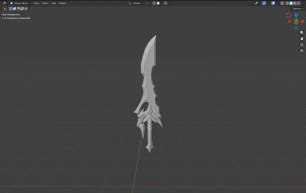
Task: Click the sword's orange origin point
Action: point(149,147)
